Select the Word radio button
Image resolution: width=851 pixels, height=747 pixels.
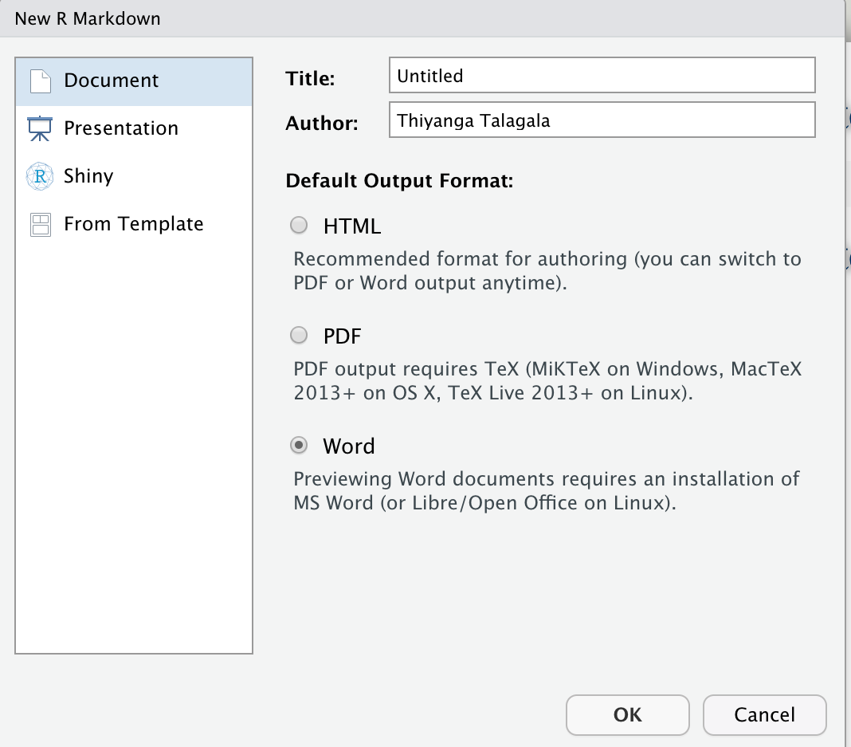click(299, 446)
